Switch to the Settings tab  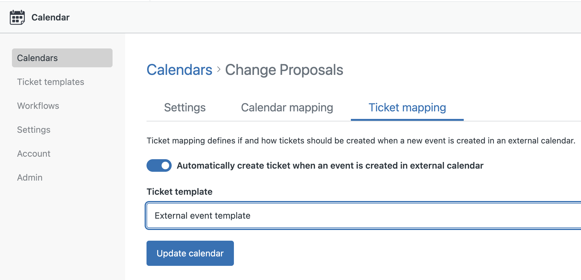pos(185,107)
